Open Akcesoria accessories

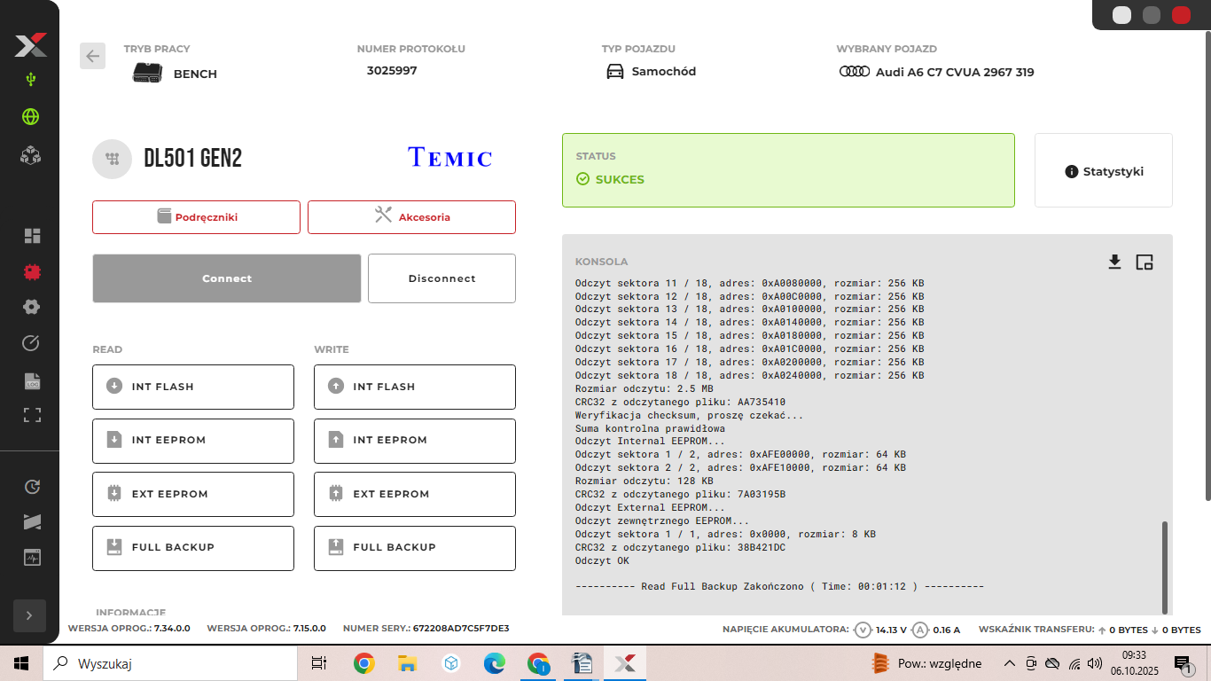[x=411, y=217]
